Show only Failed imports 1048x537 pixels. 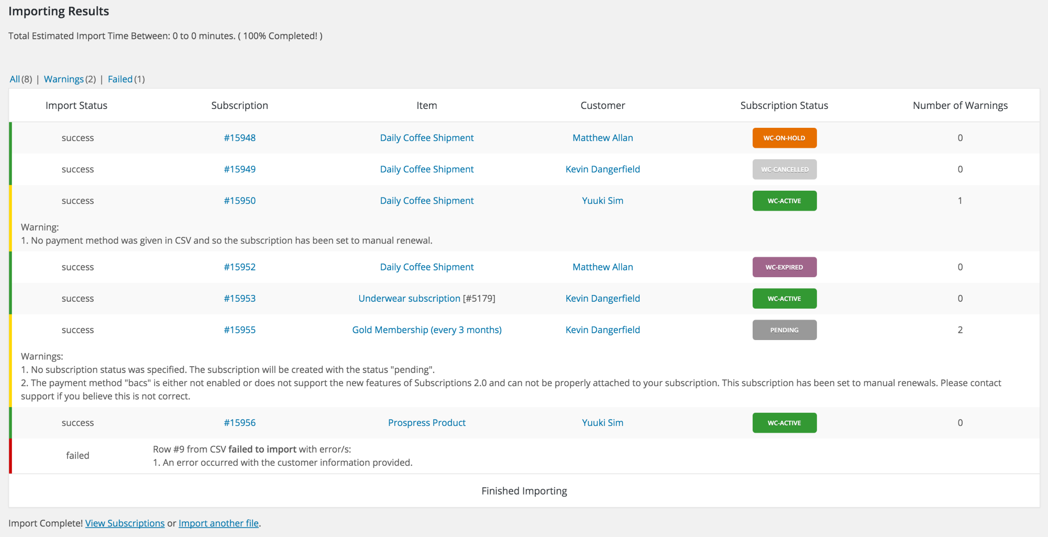[x=120, y=79]
